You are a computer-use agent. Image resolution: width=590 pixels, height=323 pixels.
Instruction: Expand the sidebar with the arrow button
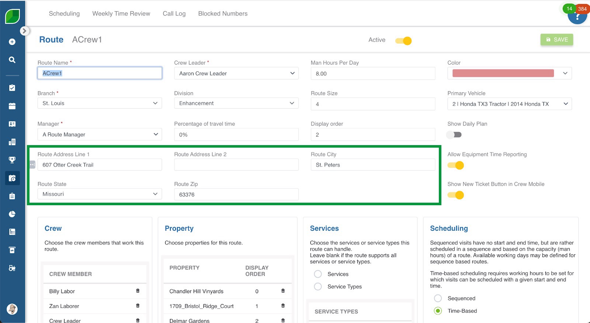24,31
